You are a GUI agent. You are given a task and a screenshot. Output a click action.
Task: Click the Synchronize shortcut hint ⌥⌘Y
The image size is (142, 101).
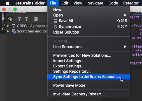[122, 27]
